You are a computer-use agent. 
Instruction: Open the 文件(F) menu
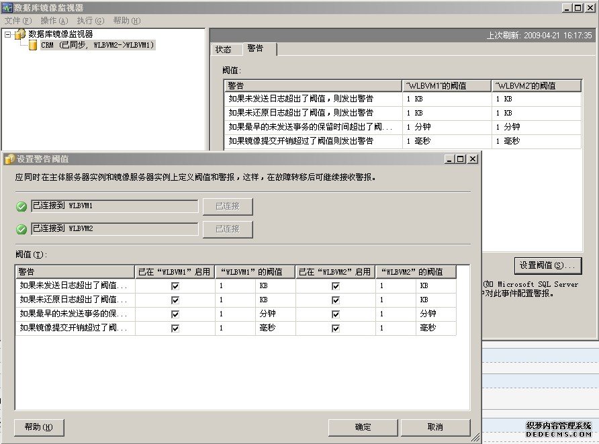(x=17, y=21)
